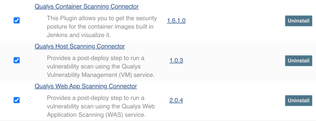Viewport: 316px width, 121px height.
Task: Uncheck the Qualys Container Scanning Connector checkbox
Action: click(17, 21)
